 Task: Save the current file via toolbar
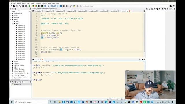click(17, 6)
